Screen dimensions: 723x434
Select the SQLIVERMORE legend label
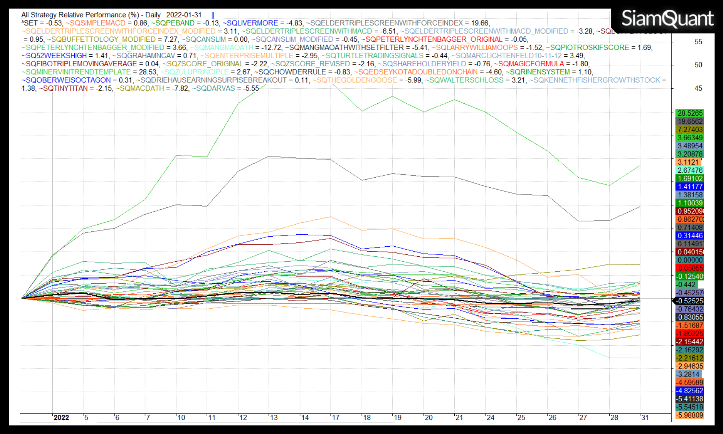pyautogui.click(x=252, y=23)
